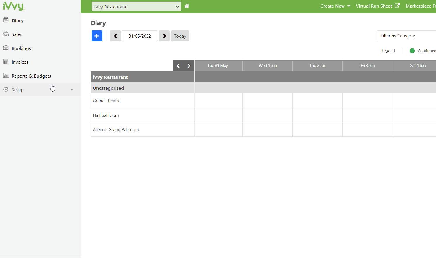Screen dimensions: 436x258
Task: Go to home via house icon
Action: pos(187,6)
